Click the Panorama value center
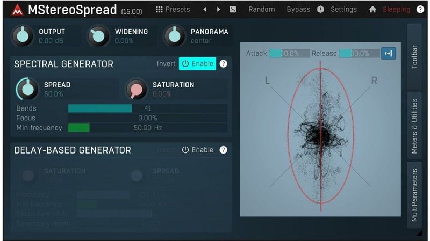 [x=201, y=41]
